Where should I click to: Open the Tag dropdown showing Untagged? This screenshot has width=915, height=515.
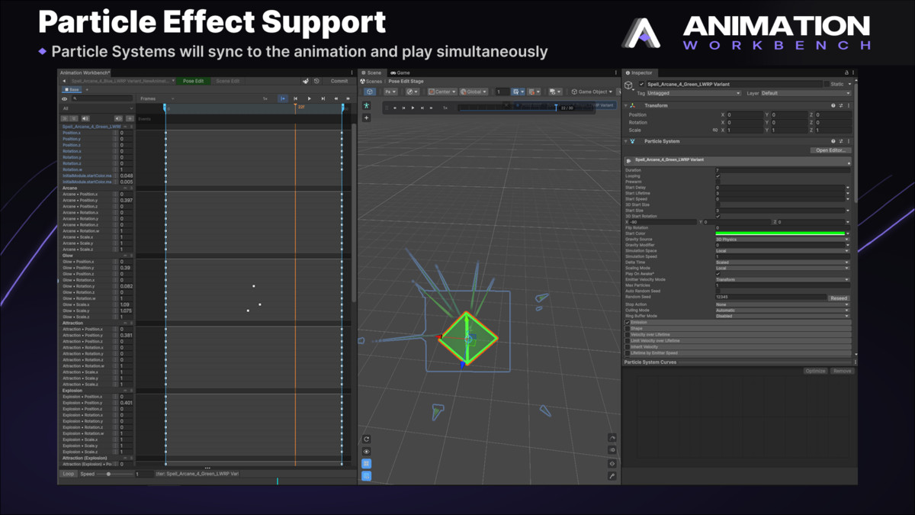[694, 93]
